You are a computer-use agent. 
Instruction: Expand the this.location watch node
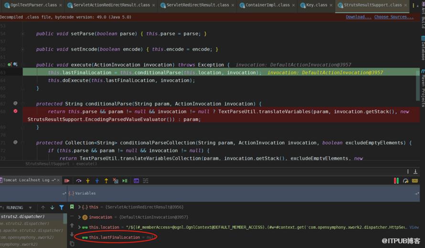pos(79,227)
